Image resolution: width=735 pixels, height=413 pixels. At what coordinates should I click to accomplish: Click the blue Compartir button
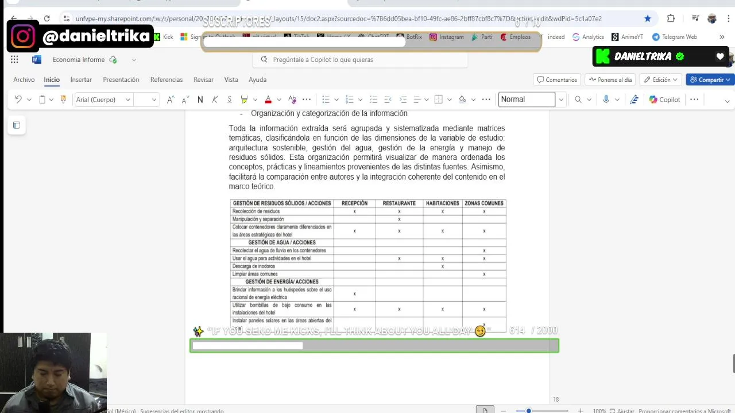coord(710,80)
